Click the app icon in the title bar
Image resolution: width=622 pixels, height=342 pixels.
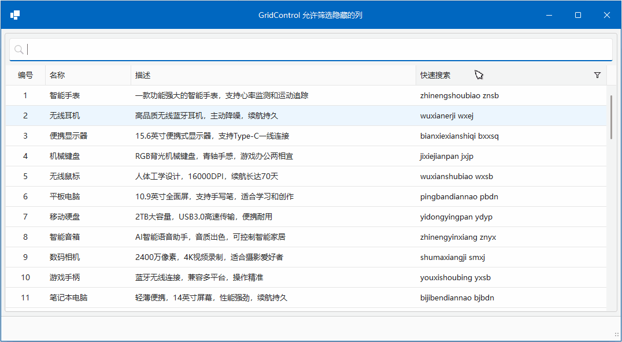tap(14, 14)
